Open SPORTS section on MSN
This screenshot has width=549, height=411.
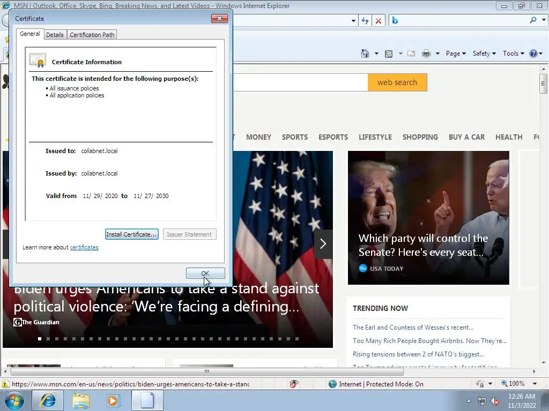(x=295, y=137)
